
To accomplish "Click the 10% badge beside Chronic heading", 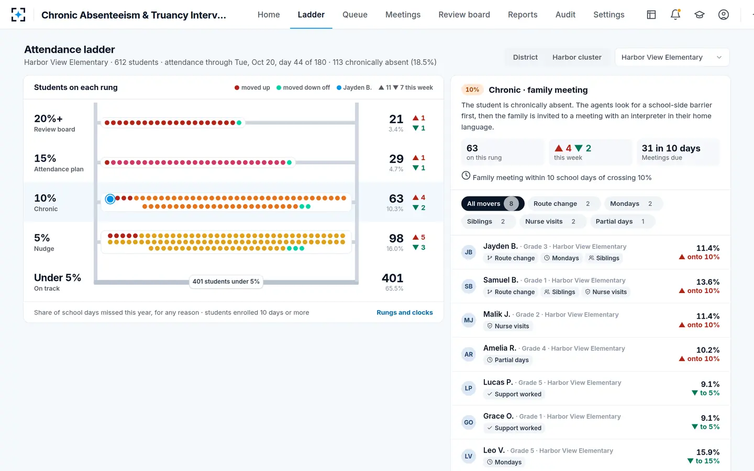I will (472, 90).
